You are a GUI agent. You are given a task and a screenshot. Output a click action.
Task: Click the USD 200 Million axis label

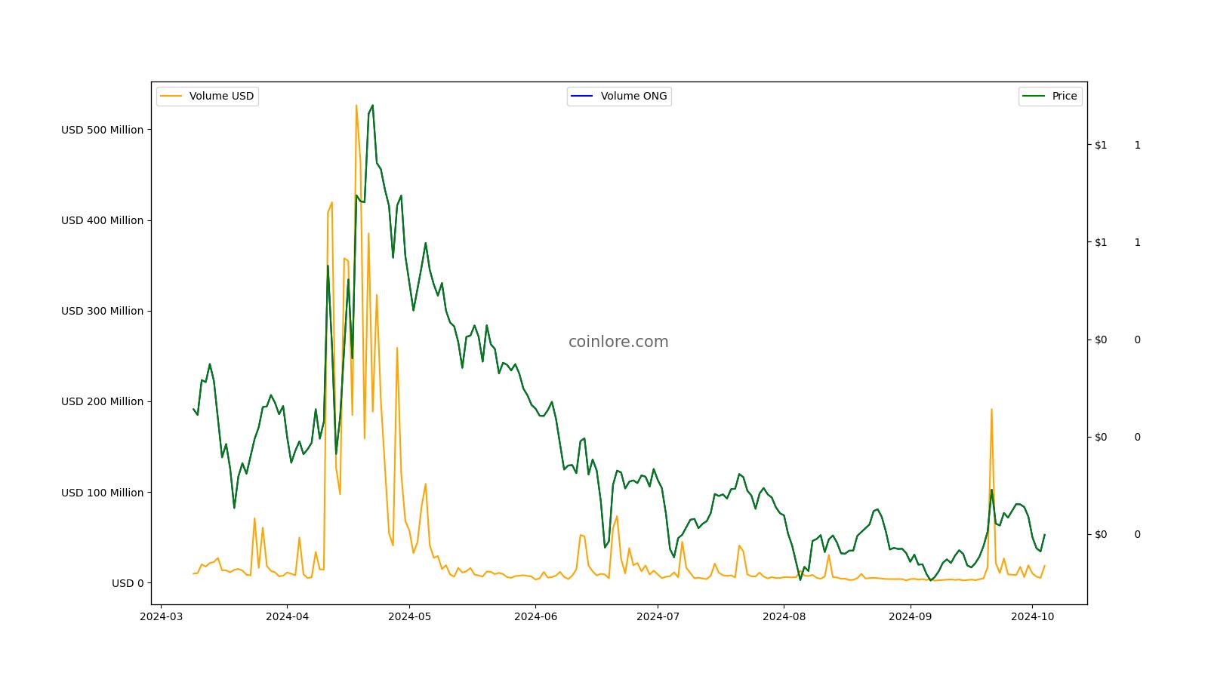[102, 401]
